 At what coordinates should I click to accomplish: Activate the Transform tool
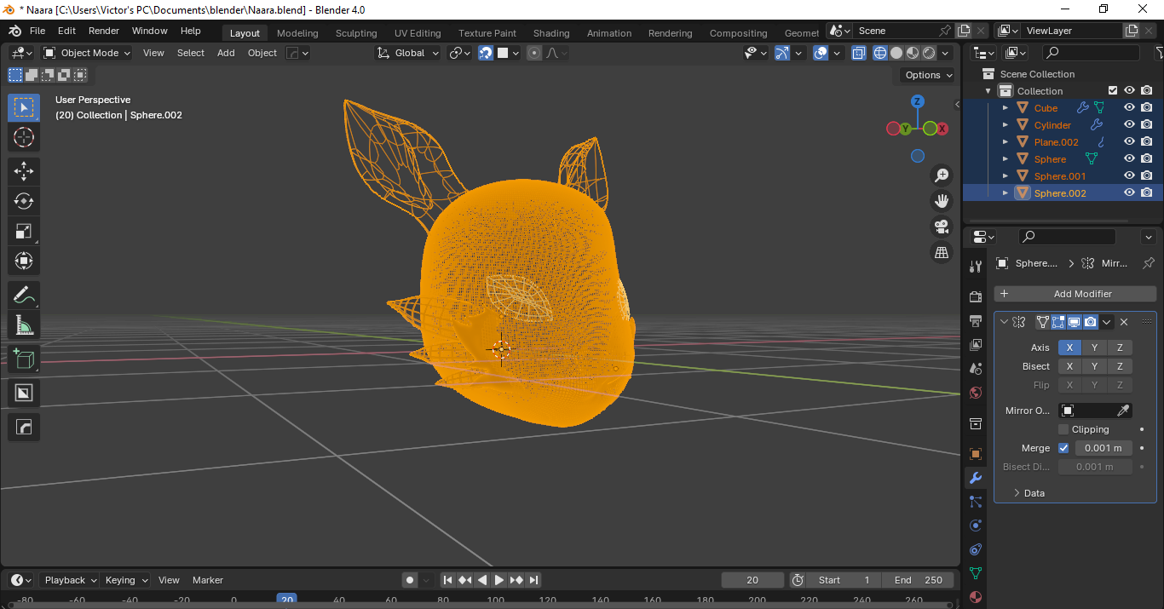pos(24,261)
